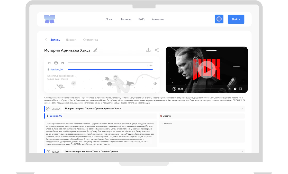Click the Speaker_00 microphone icon
The width and height of the screenshot is (288, 174).
(x=48, y=69)
